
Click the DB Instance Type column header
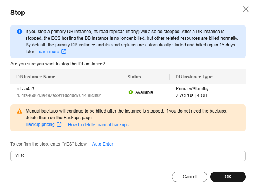[194, 77]
